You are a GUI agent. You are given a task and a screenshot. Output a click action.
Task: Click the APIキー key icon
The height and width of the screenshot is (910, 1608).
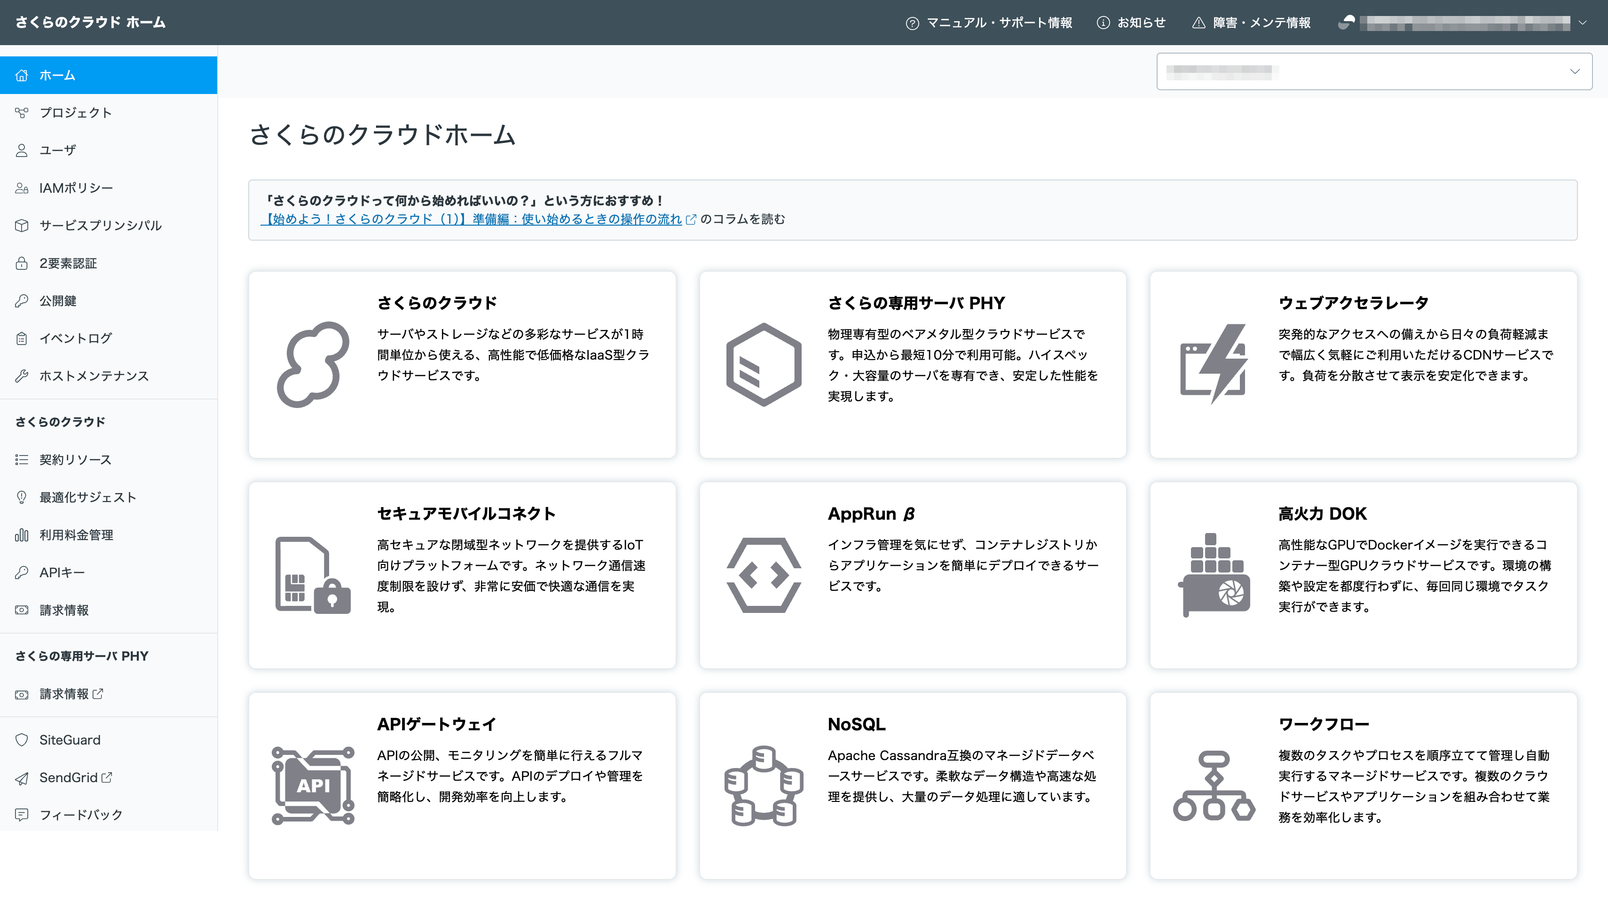tap(22, 572)
